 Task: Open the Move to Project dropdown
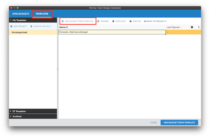pyautogui.click(x=155, y=21)
